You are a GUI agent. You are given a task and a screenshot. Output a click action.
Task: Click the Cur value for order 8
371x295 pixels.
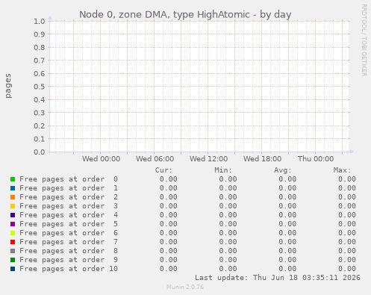169,251
